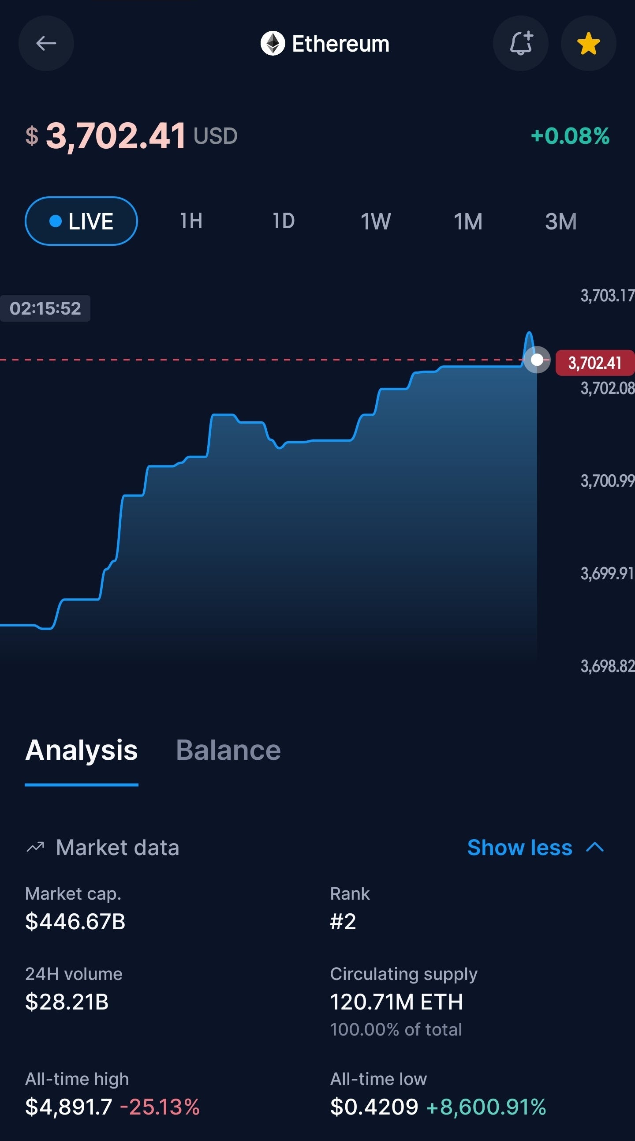Screen dimensions: 635x1141
Task: Tap the $3,702.41 USD price
Action: click(132, 135)
